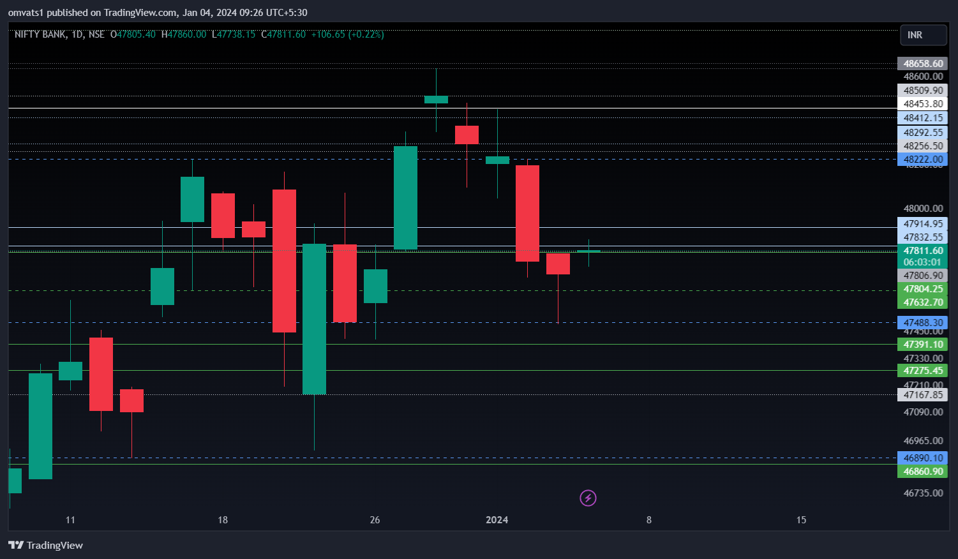
Task: Click the NIFTY BANK symbol title
Action: (x=40, y=34)
